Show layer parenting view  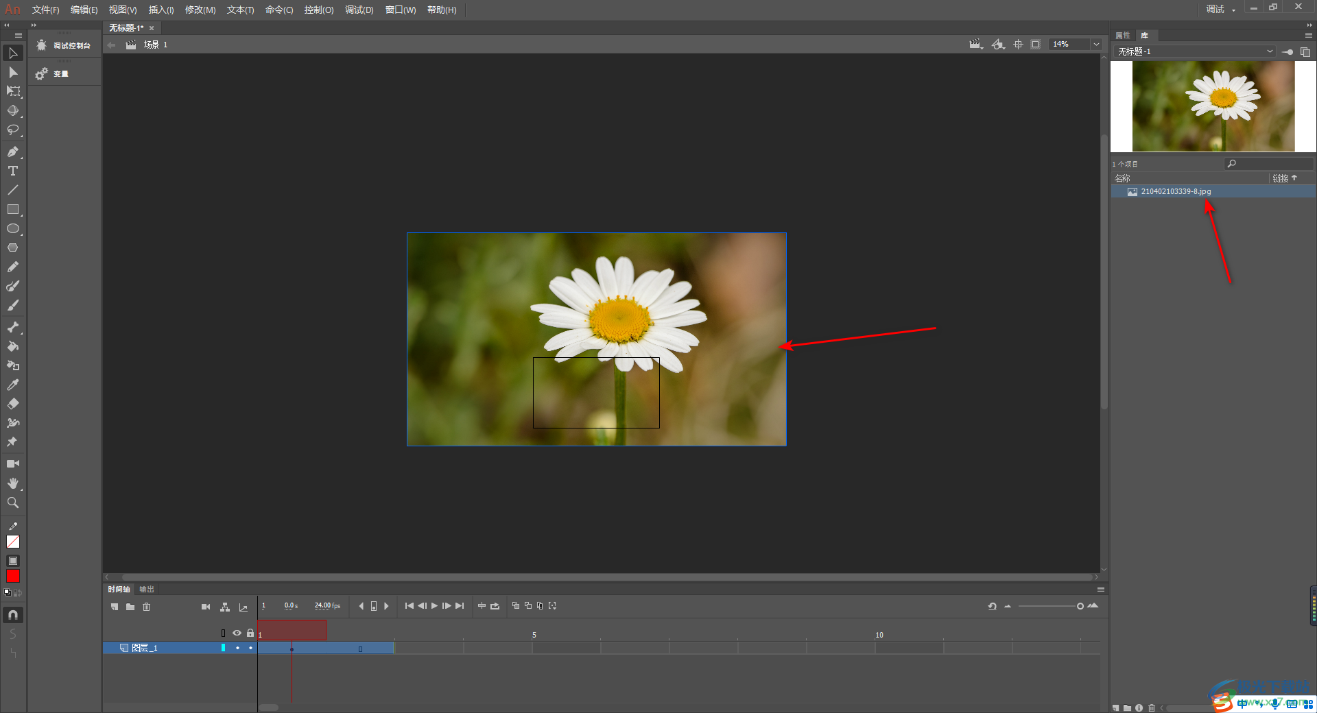coord(225,607)
